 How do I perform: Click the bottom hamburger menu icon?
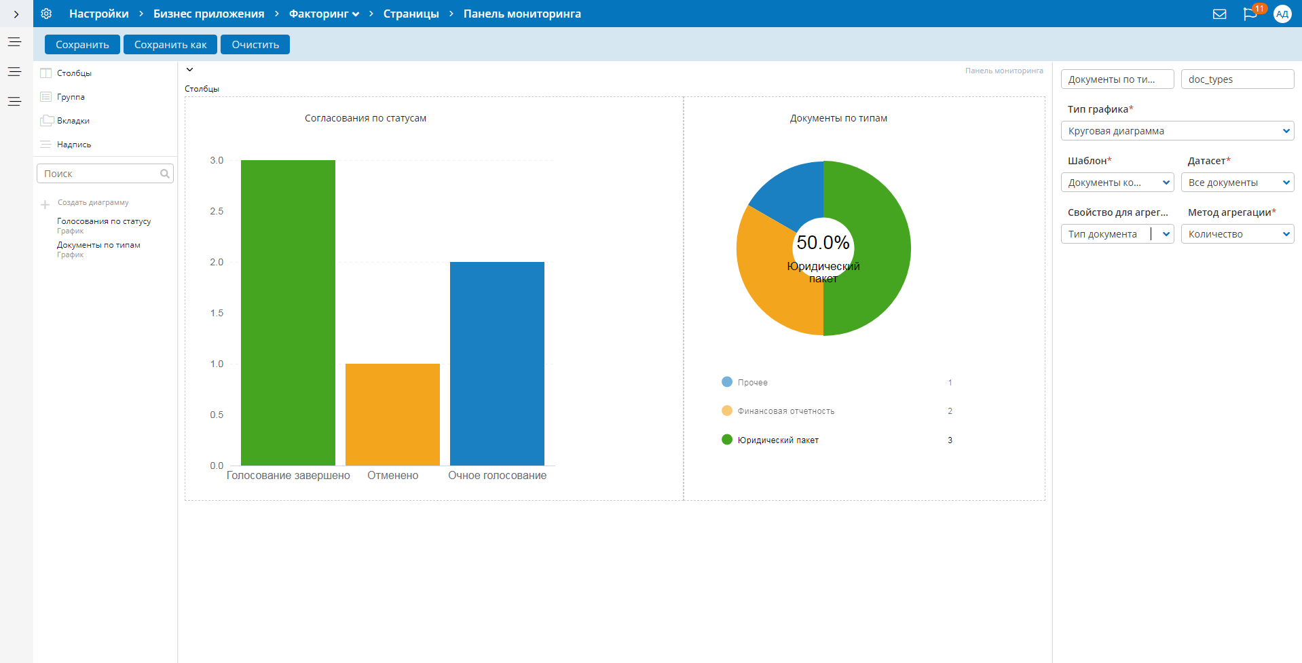click(14, 102)
